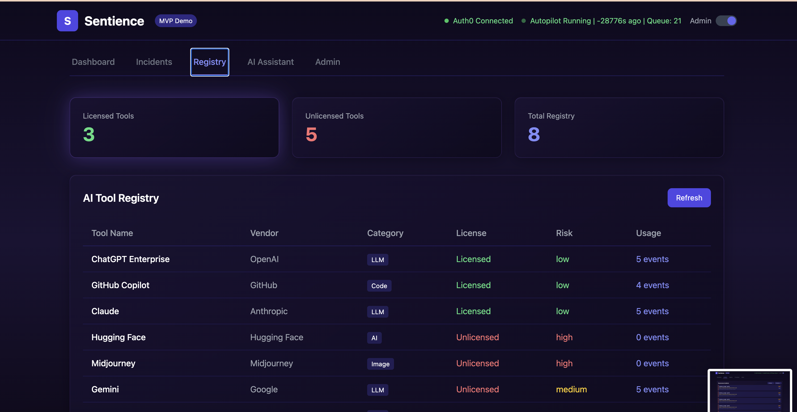Click the Image category tag for Midjourney
797x412 pixels.
(x=380, y=364)
